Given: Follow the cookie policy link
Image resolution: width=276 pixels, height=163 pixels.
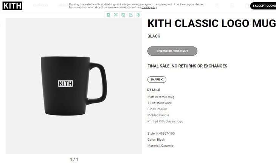Looking at the screenshot, I should [149, 8].
